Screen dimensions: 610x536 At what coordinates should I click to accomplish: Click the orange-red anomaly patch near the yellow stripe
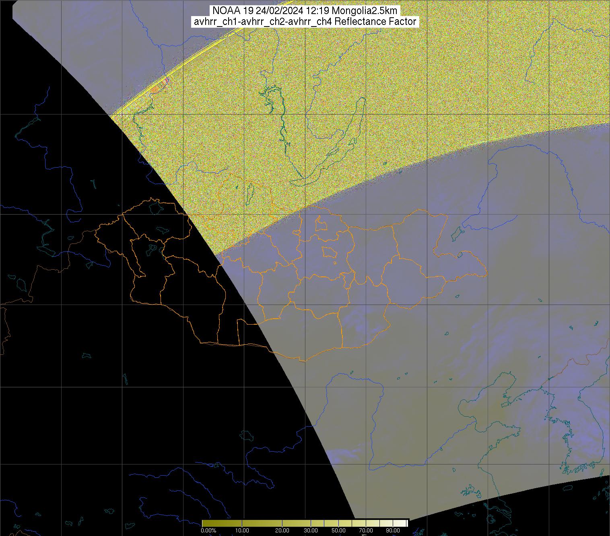coord(155,90)
